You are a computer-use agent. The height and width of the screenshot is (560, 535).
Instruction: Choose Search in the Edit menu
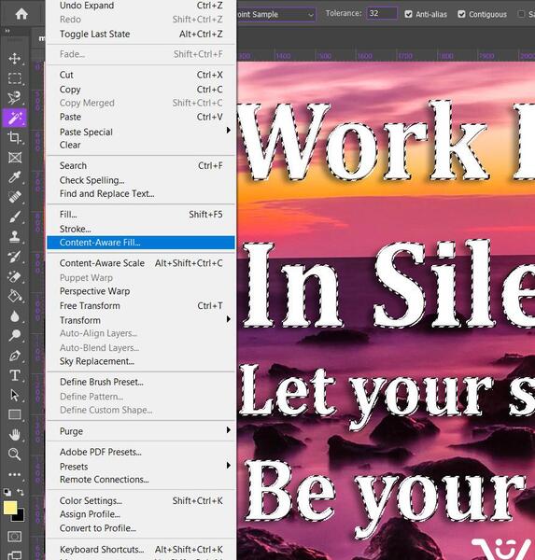141,166
